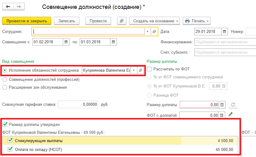Go forward with the right arrow button
The width and height of the screenshot is (256, 157).
click(x=19, y=6)
